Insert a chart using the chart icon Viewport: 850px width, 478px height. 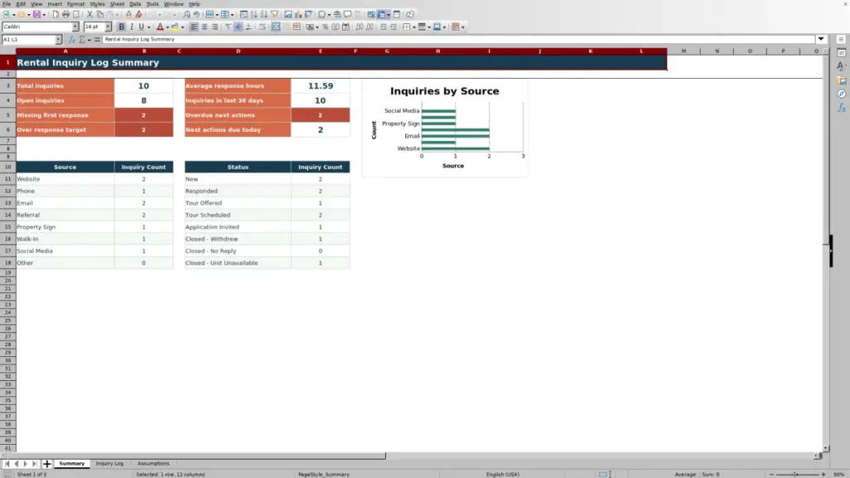(298, 15)
